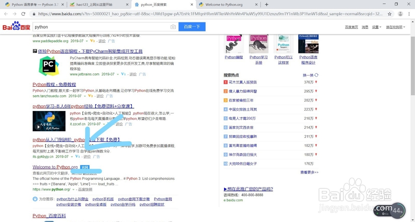Viewport: 415px width, 222px height.
Task: Reload the page with refresh icon
Action: (x=23, y=14)
